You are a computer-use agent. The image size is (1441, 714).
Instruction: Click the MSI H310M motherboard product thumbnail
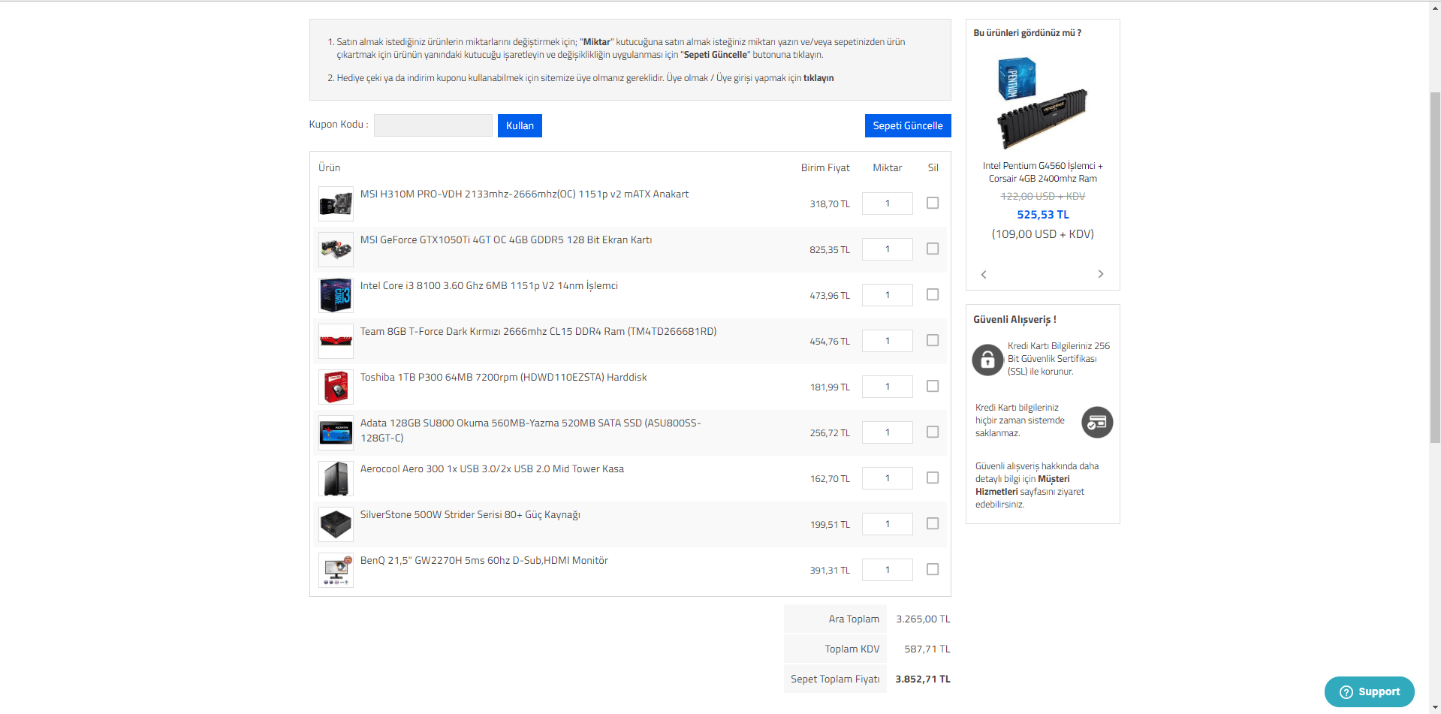[336, 203]
